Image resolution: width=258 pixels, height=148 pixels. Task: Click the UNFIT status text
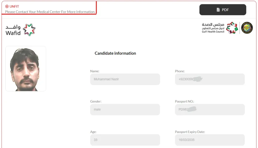14,7
